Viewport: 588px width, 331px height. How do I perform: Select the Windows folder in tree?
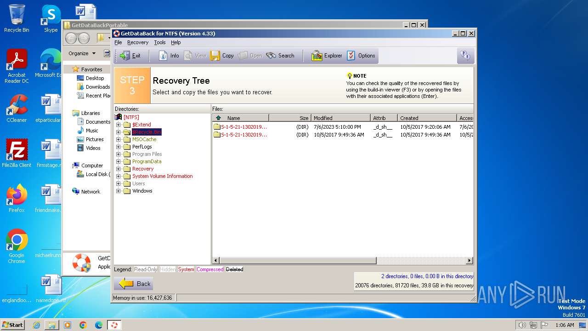tap(142, 191)
